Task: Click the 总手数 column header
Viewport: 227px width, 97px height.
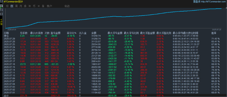Action: tap(24, 33)
